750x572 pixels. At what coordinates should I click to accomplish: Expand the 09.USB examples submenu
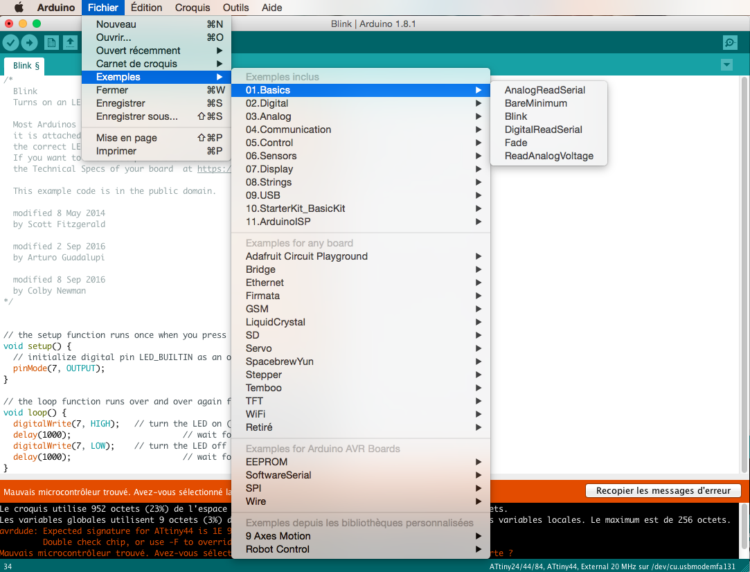(x=361, y=195)
